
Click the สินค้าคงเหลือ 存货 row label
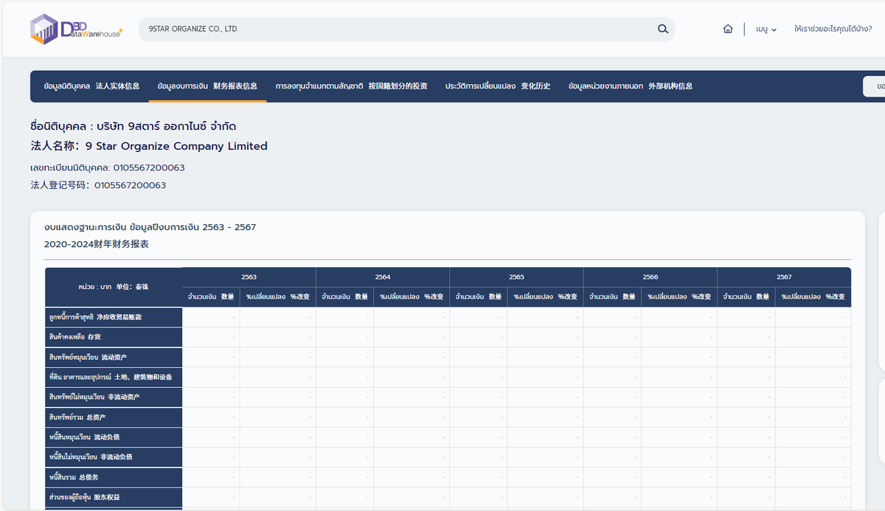(114, 337)
